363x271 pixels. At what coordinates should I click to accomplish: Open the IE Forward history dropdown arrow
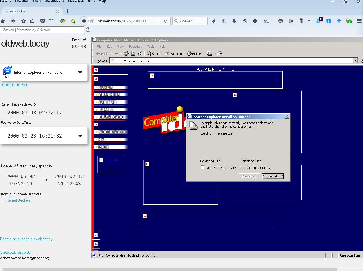121,53
